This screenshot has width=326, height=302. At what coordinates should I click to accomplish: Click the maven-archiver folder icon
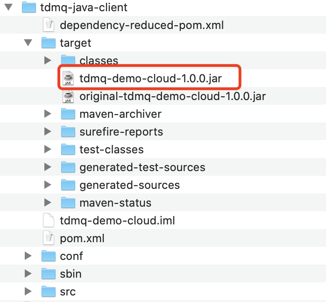pos(68,114)
